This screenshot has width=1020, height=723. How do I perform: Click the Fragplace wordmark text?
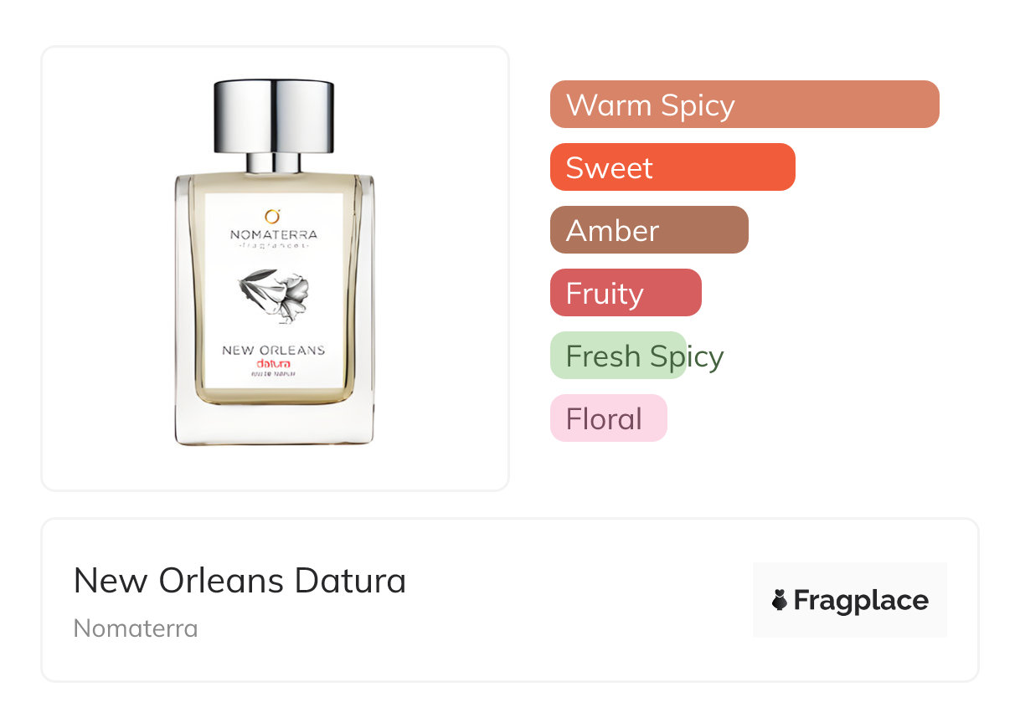(861, 601)
